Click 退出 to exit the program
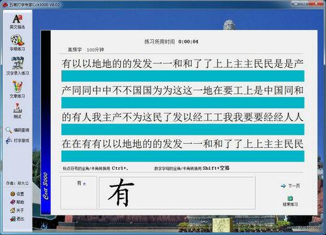 17,219
